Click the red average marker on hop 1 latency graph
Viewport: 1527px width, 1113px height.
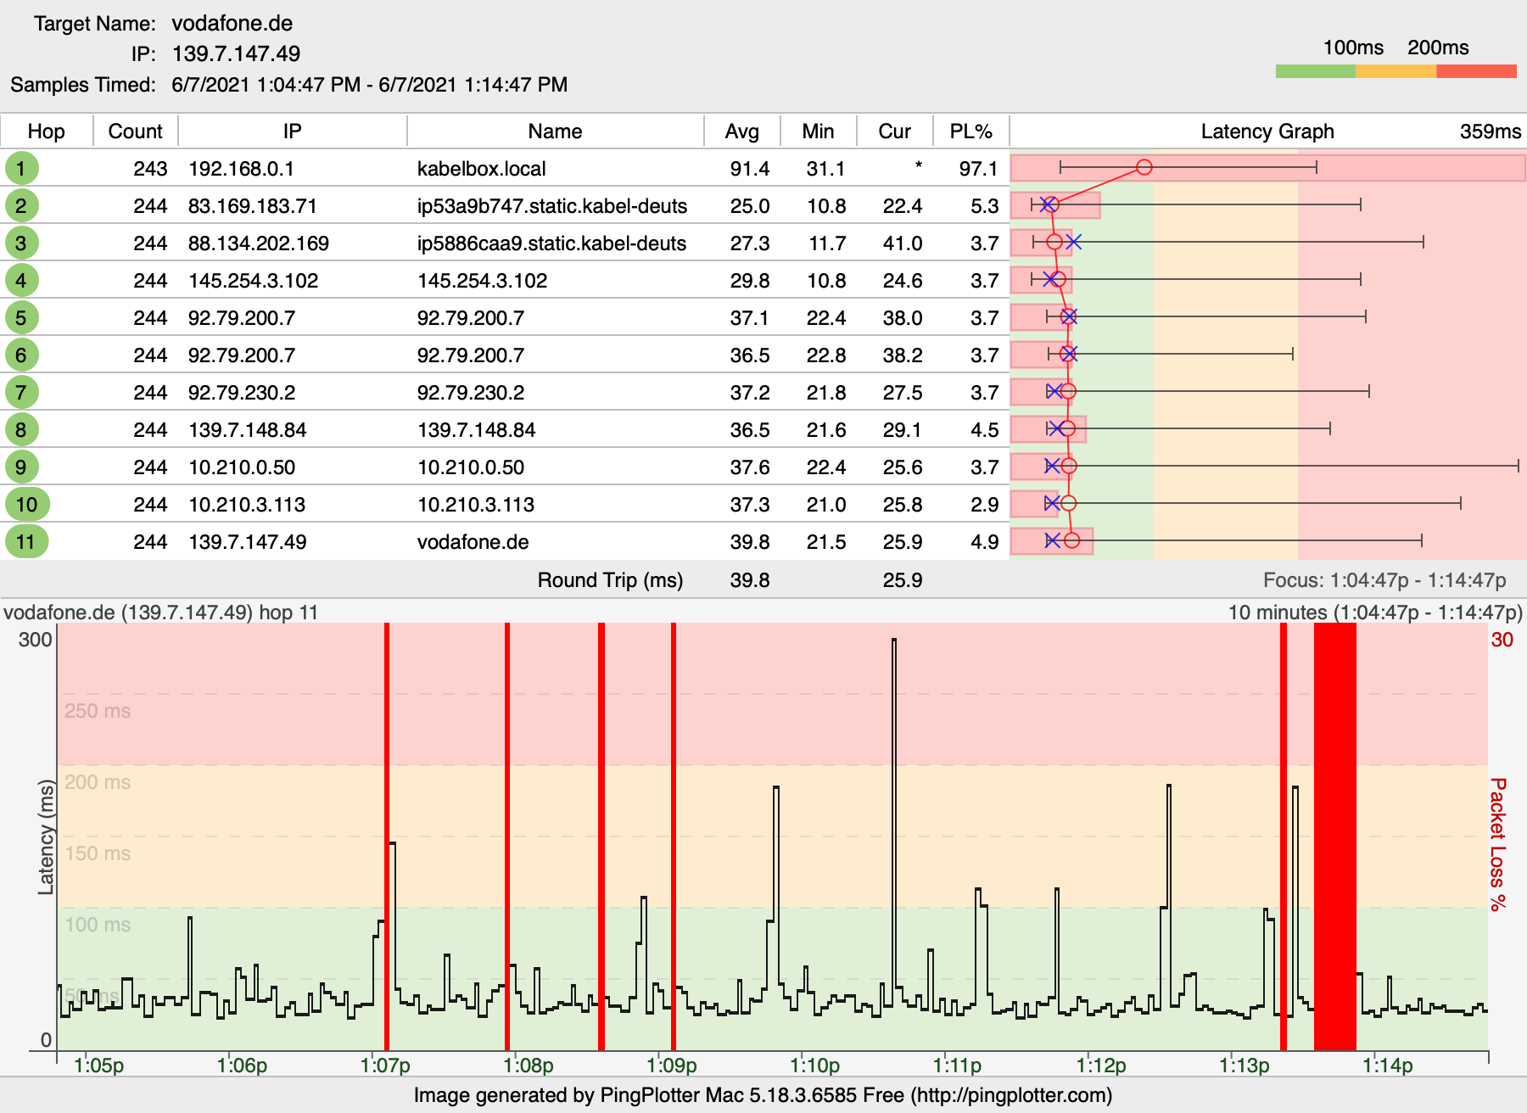click(1144, 167)
